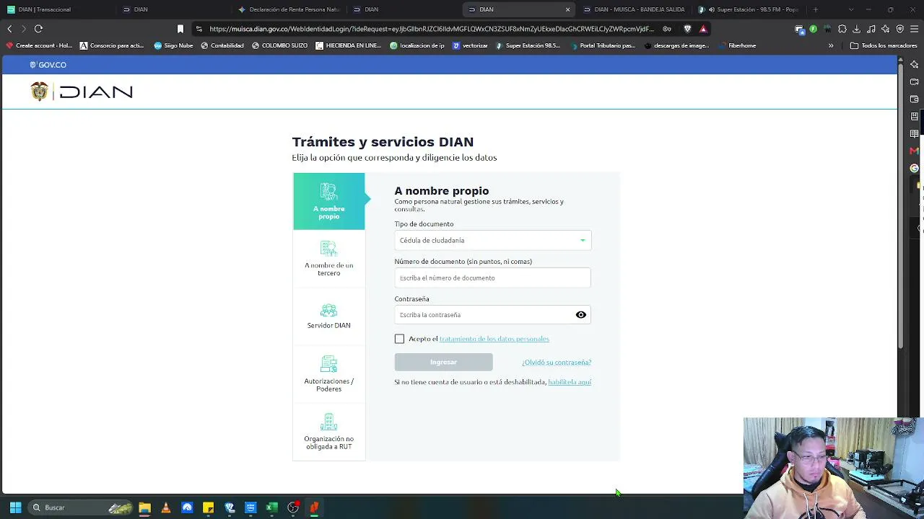This screenshot has height=519, width=924.
Task: Open File Explorer from the taskbar
Action: (x=144, y=507)
